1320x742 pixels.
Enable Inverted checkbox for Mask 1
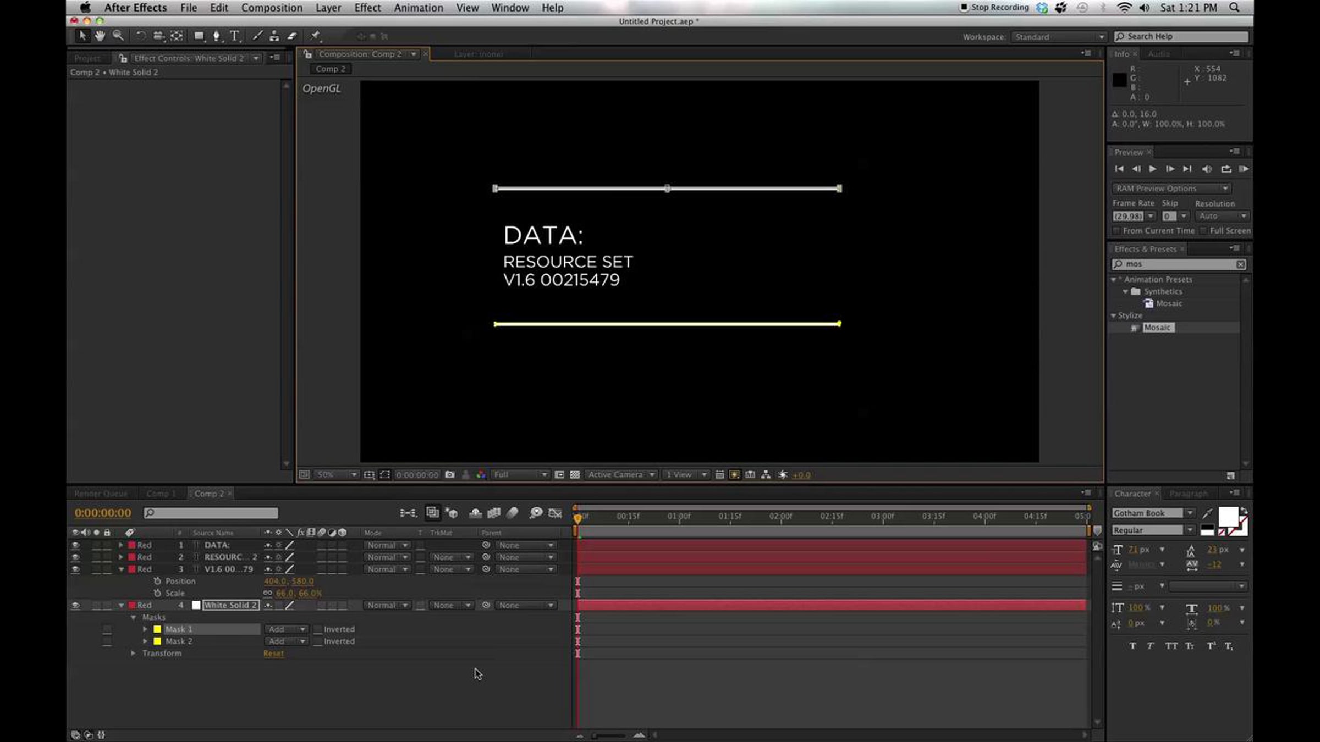point(317,629)
